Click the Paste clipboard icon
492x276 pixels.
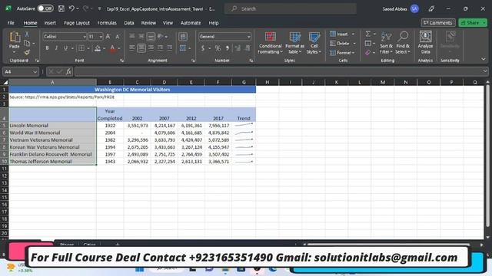coord(14,38)
